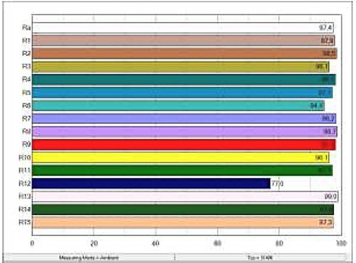Click the lavender R8 bar
356x263 pixels.
(x=178, y=131)
